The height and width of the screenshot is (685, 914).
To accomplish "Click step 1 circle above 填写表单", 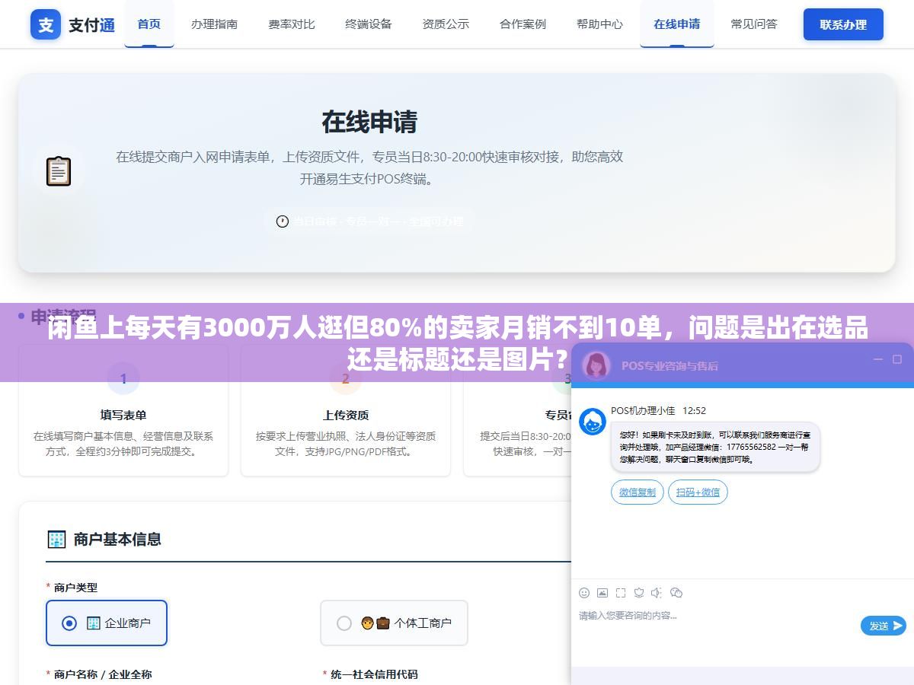I will click(x=123, y=378).
